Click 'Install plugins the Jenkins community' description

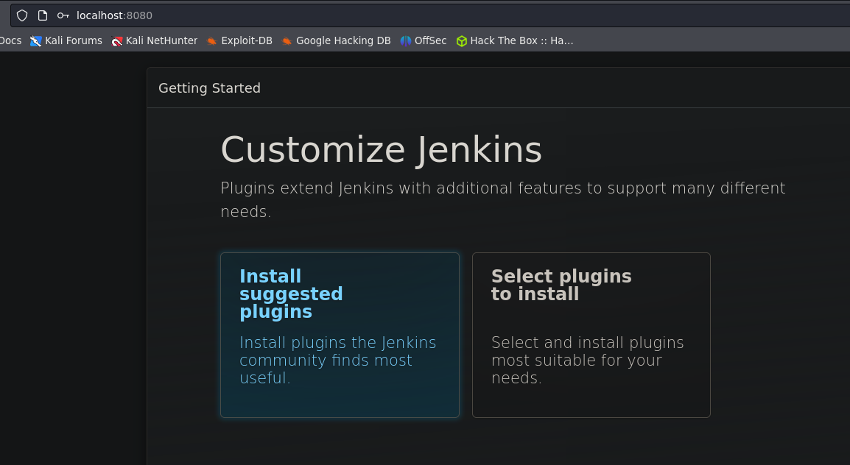tap(337, 361)
